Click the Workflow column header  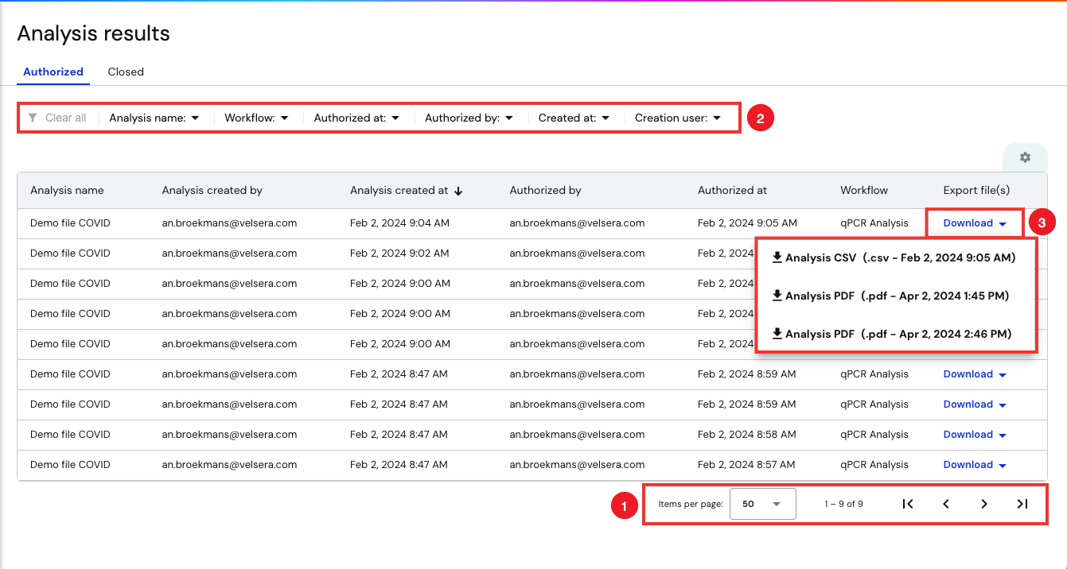click(x=864, y=191)
